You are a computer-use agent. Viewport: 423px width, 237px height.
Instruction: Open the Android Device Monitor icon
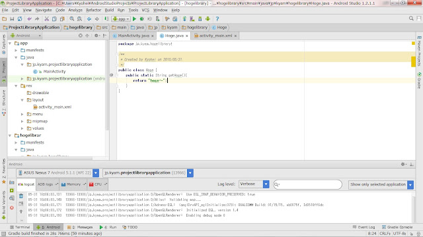point(208,19)
